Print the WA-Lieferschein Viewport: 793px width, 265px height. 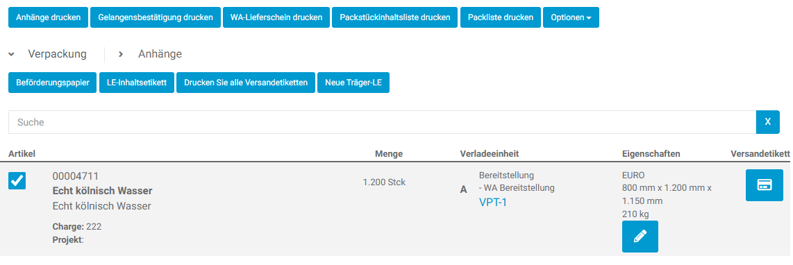point(276,17)
